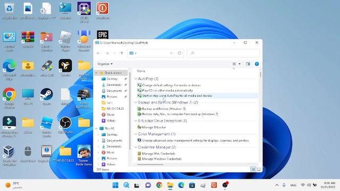The image size is (340, 191).
Task: Collapse the Color Management group
Action: (136, 134)
